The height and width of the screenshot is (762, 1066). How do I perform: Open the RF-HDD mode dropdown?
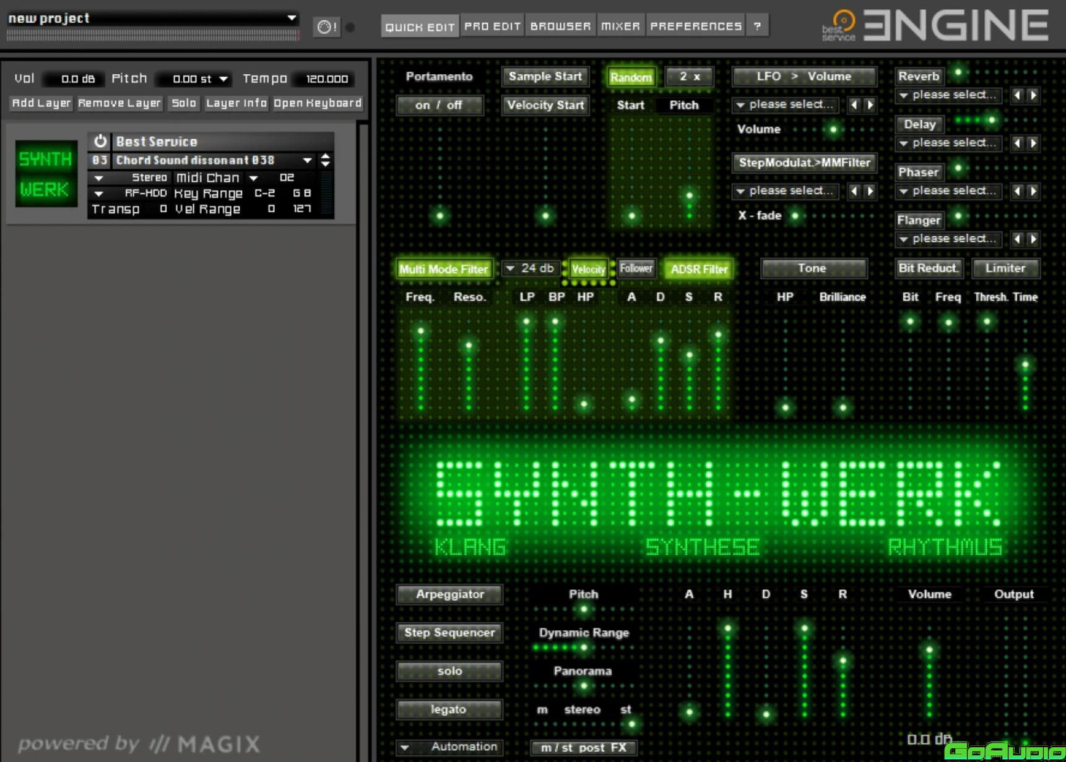click(x=98, y=194)
